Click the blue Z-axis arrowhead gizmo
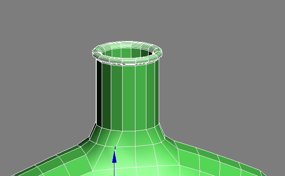Screen dimensions: 285x176 [114, 157]
